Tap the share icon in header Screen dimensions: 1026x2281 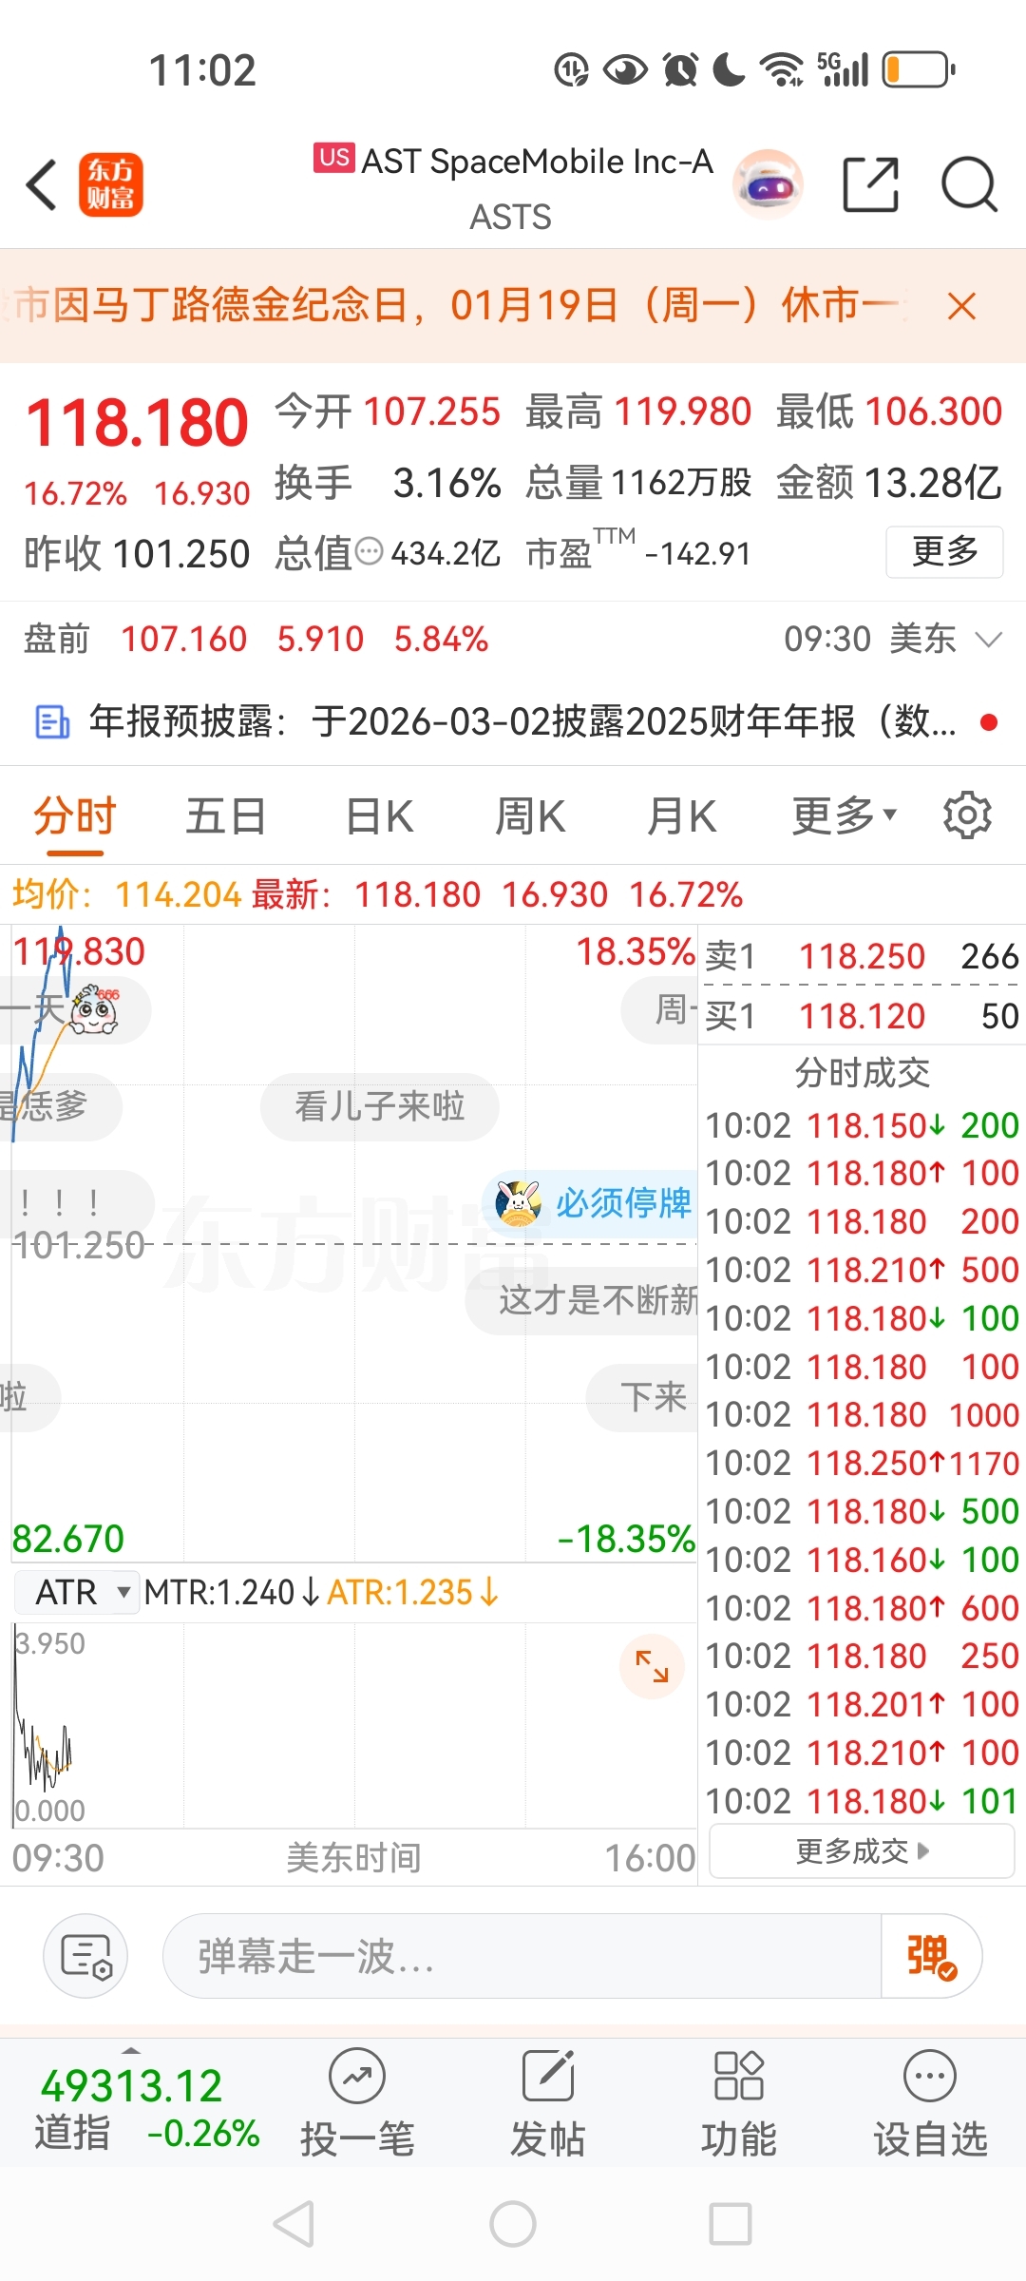871,184
